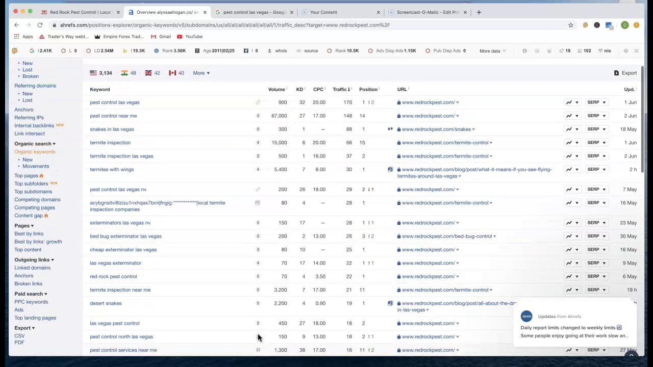The height and width of the screenshot is (367, 653).
Task: Open SERP dropdown for red rock pest control
Action: click(596, 277)
